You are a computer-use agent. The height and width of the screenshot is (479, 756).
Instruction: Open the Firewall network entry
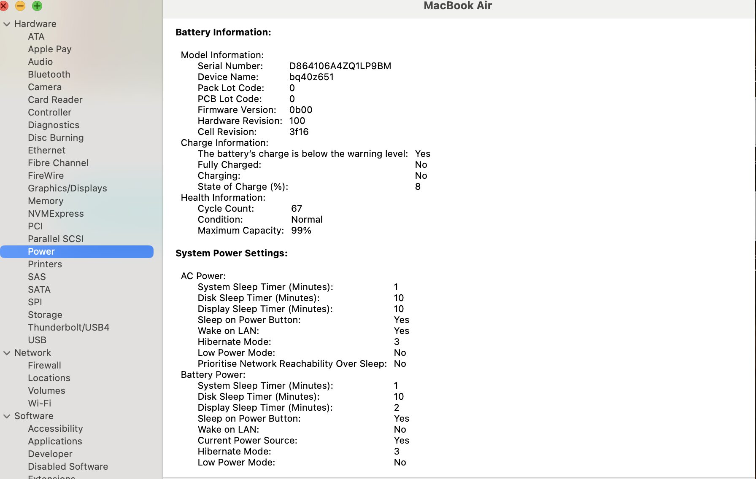44,366
